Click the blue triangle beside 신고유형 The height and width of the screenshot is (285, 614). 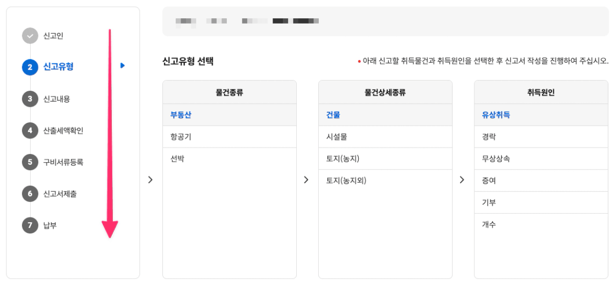click(x=123, y=65)
